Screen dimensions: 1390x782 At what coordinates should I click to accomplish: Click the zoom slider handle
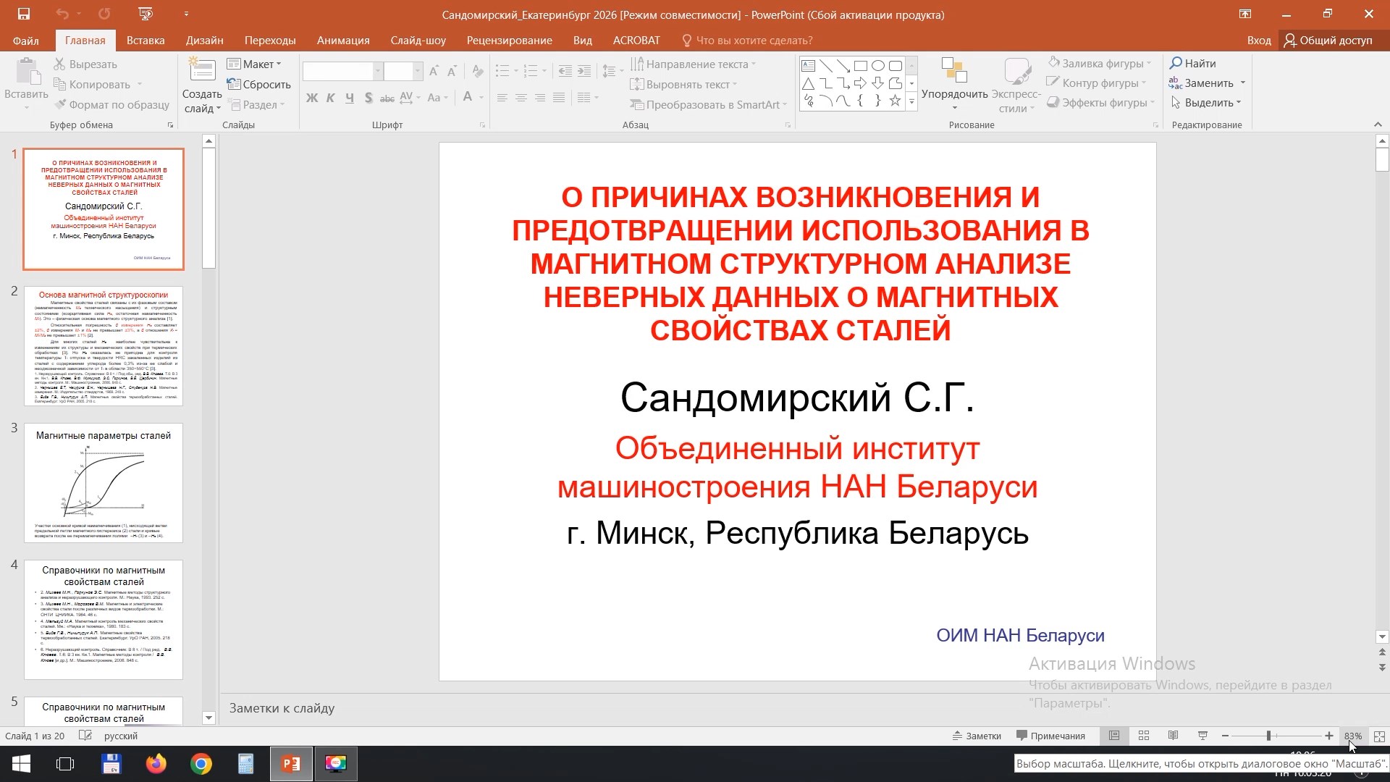click(1268, 736)
